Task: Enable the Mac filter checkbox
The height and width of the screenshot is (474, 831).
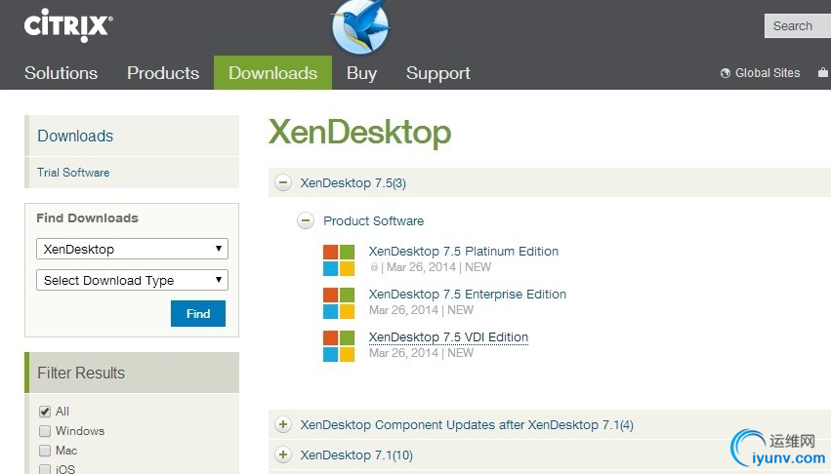Action: (45, 451)
